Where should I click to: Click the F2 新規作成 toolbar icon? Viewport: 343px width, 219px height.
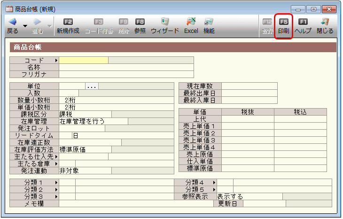(x=68, y=22)
